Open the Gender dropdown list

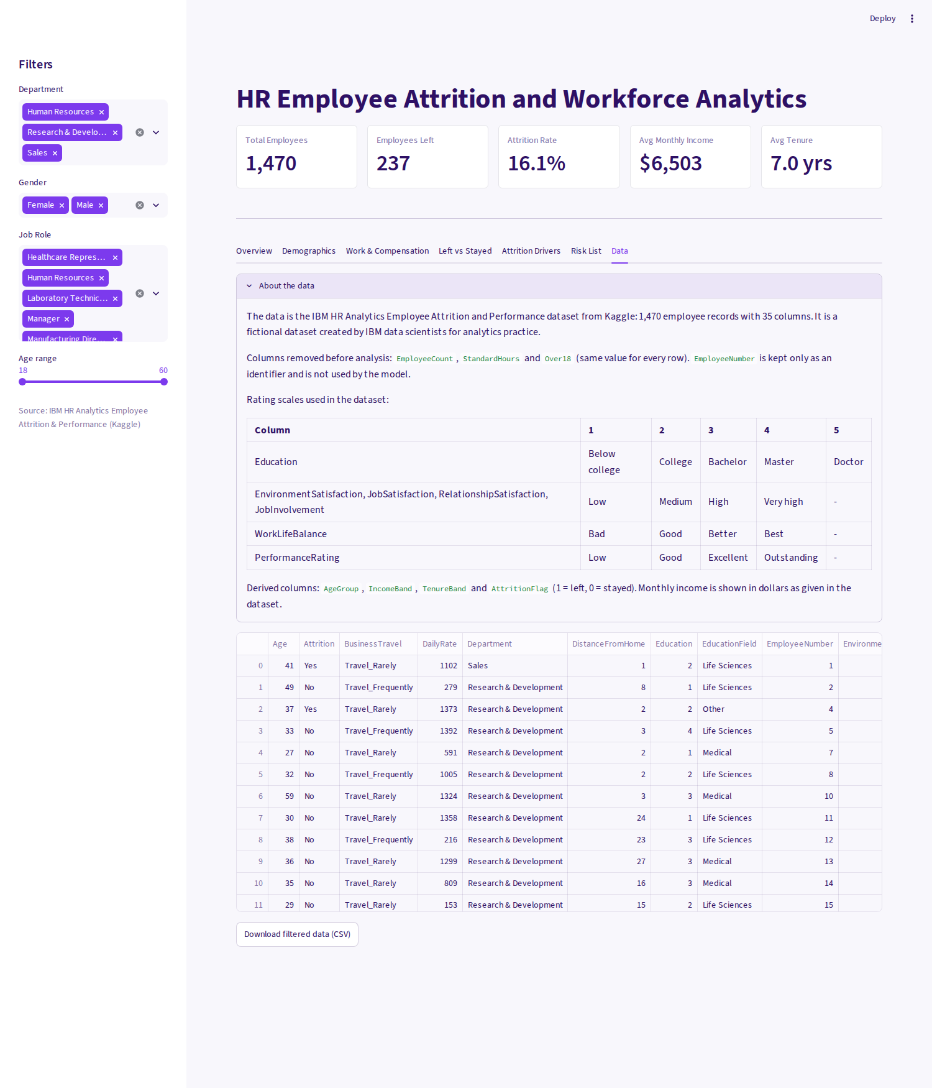point(156,205)
